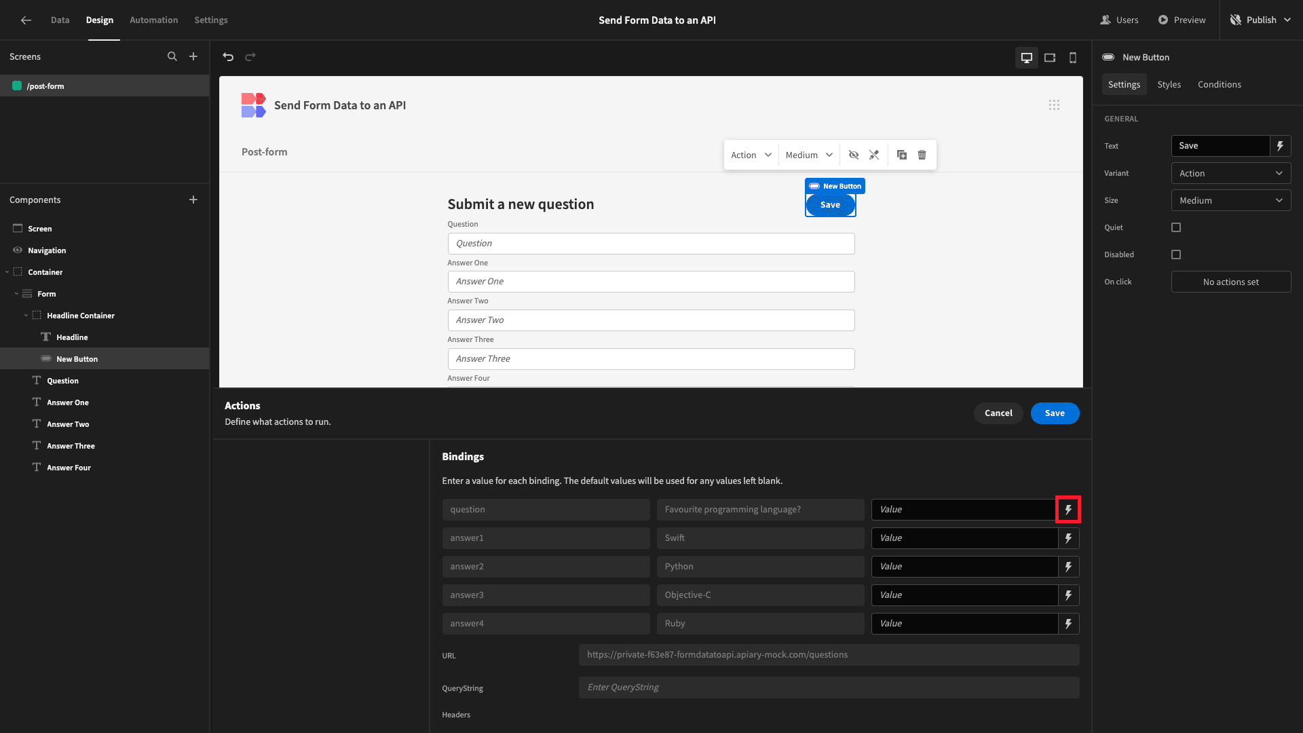This screenshot has width=1303, height=733.
Task: Open the Conditions tab in right panel
Action: pos(1220,84)
